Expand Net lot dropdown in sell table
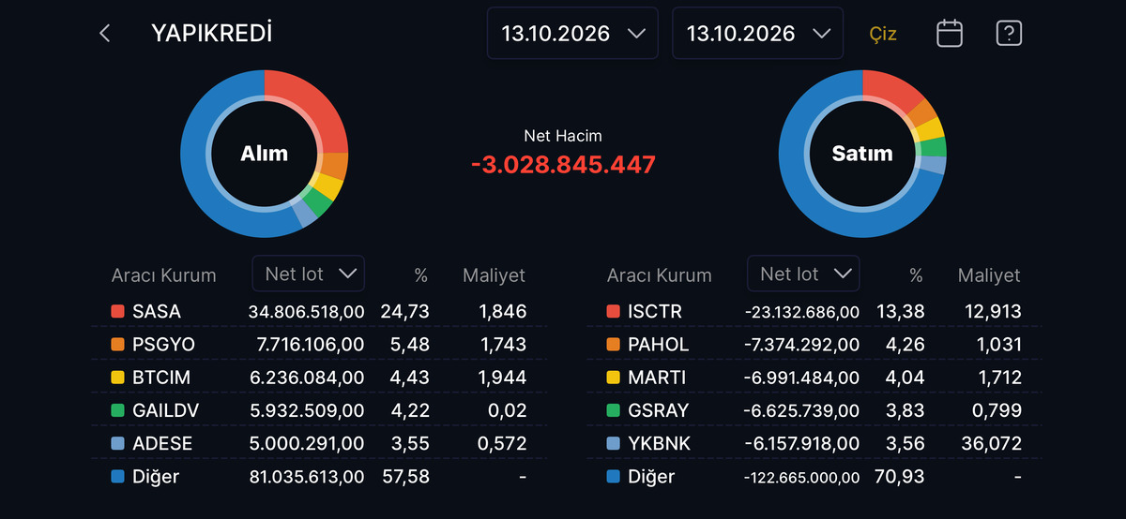 click(x=804, y=274)
